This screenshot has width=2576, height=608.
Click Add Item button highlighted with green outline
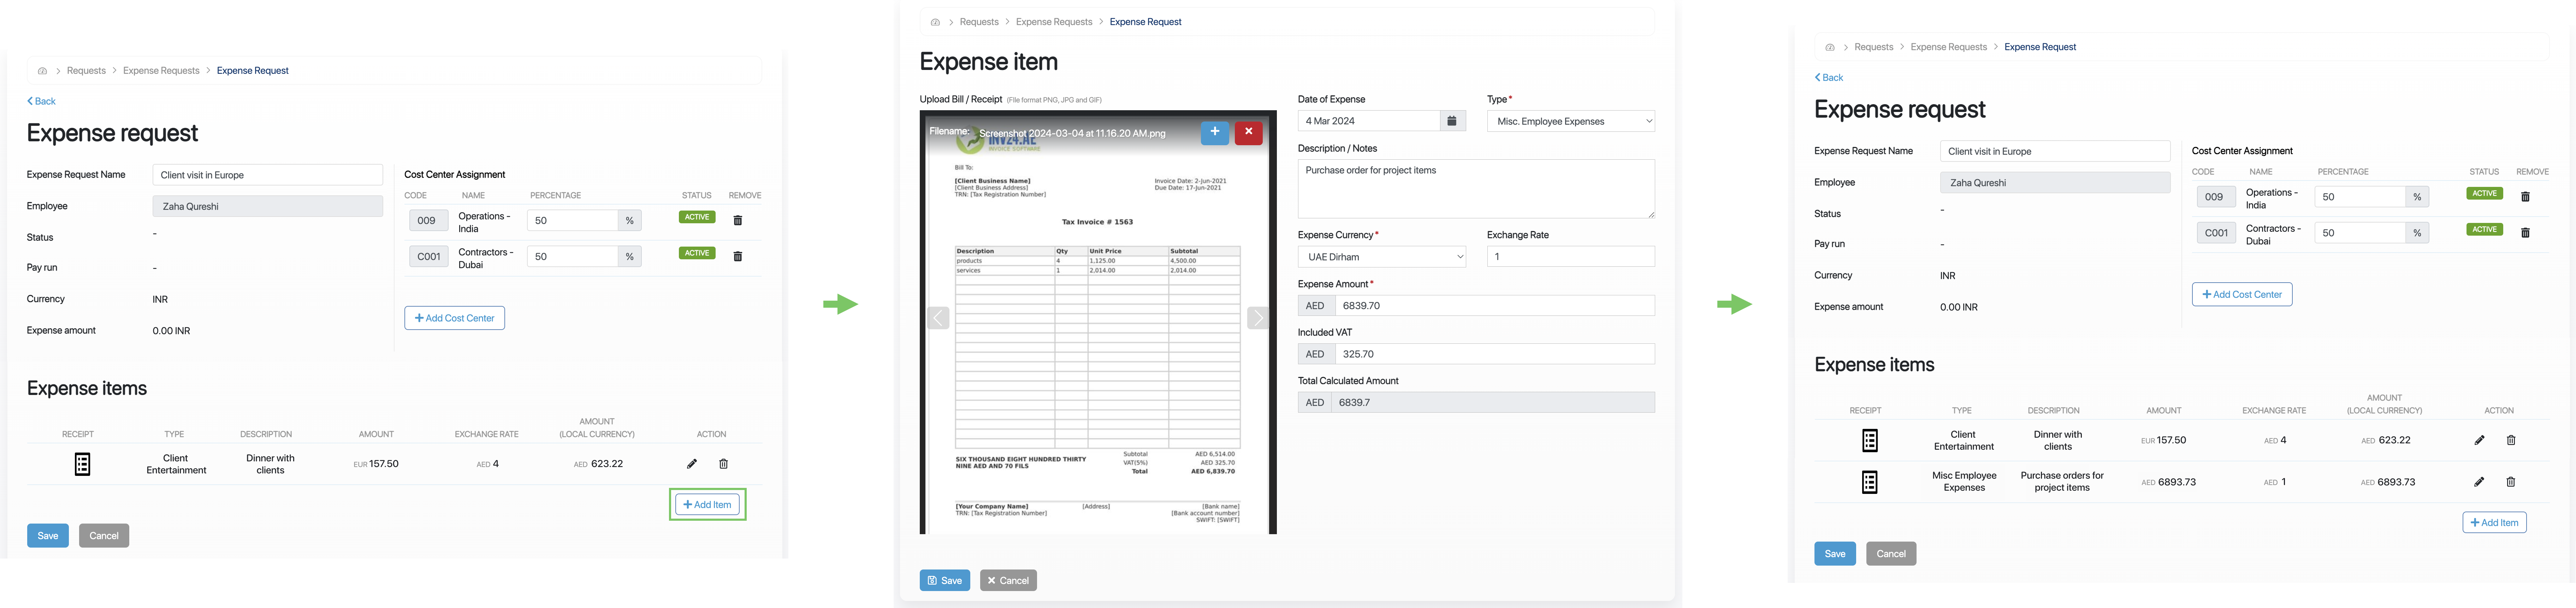coord(707,505)
